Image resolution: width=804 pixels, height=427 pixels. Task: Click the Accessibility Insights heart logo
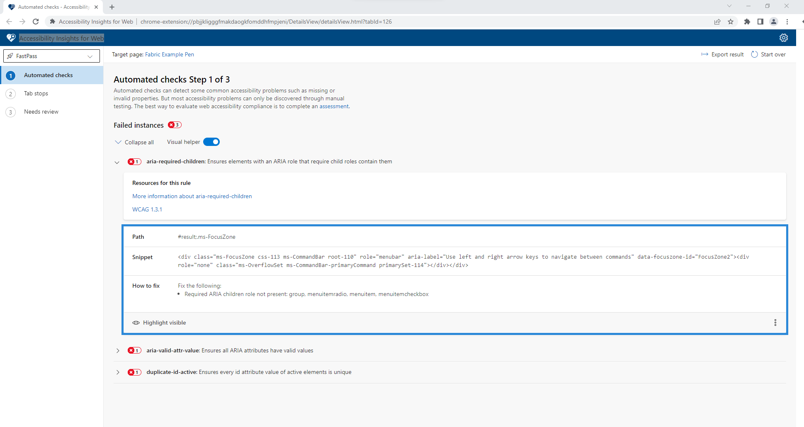point(11,37)
